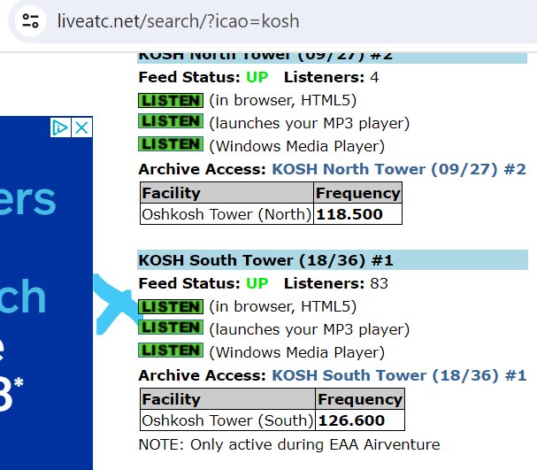
Task: Click the South Tower Feed Status UP
Action: tap(257, 283)
